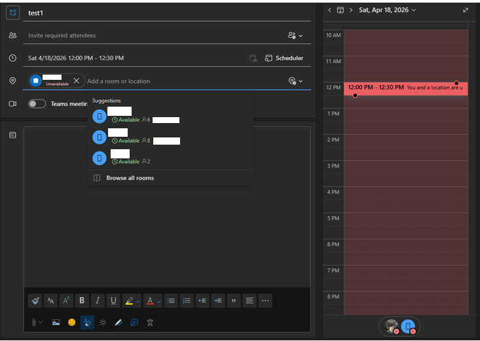Image resolution: width=480 pixels, height=341 pixels.
Task: Click the clock icon
Action: coord(12,58)
